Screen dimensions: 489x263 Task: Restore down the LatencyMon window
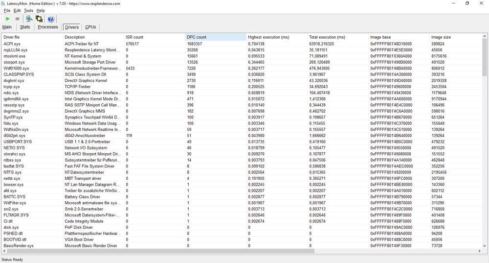click(467, 3)
